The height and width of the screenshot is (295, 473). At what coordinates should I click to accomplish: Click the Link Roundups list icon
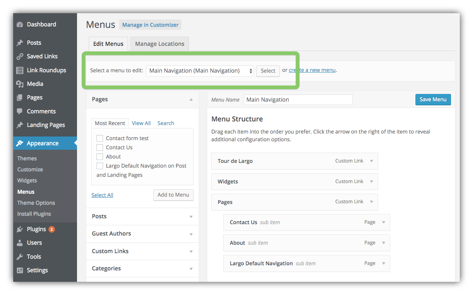pyautogui.click(x=20, y=70)
